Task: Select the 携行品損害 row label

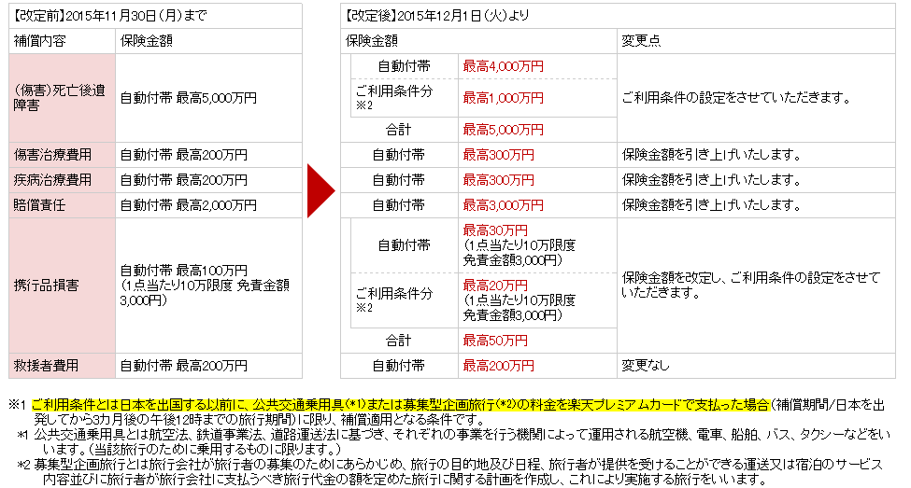Action: [63, 286]
